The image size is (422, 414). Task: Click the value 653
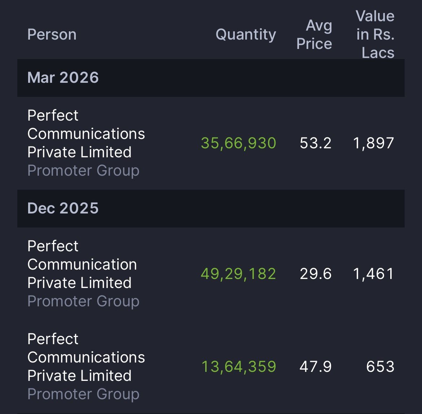coord(380,367)
